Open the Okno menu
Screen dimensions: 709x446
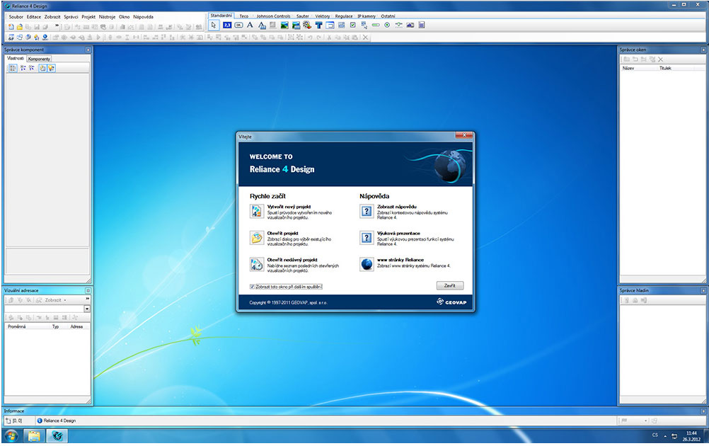click(125, 17)
